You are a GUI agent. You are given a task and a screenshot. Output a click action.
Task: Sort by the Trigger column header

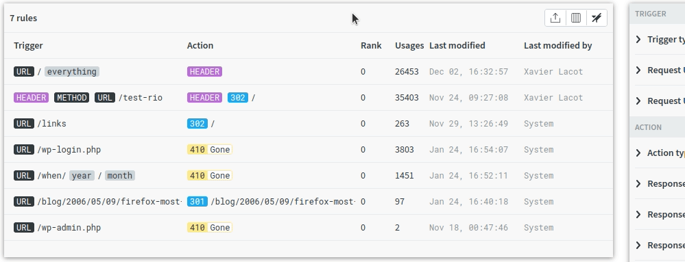[28, 45]
